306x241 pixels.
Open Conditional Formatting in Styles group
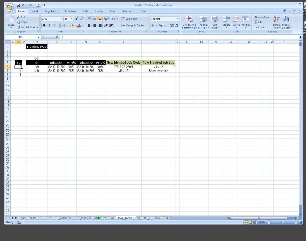(189, 22)
